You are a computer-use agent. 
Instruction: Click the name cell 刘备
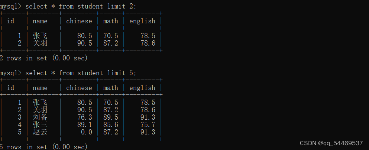(x=40, y=117)
